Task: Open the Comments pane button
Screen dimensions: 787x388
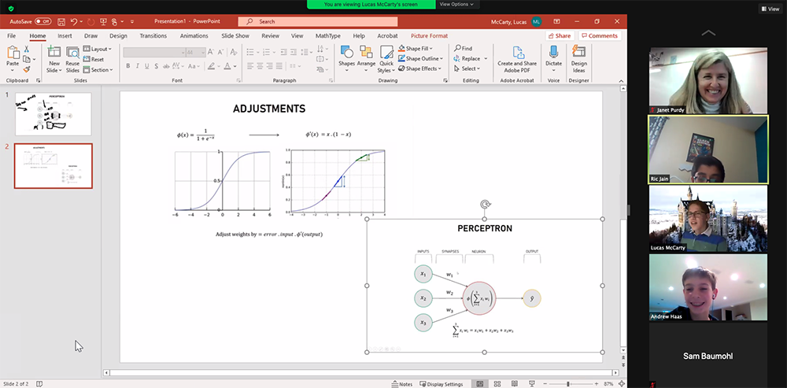Action: (599, 35)
